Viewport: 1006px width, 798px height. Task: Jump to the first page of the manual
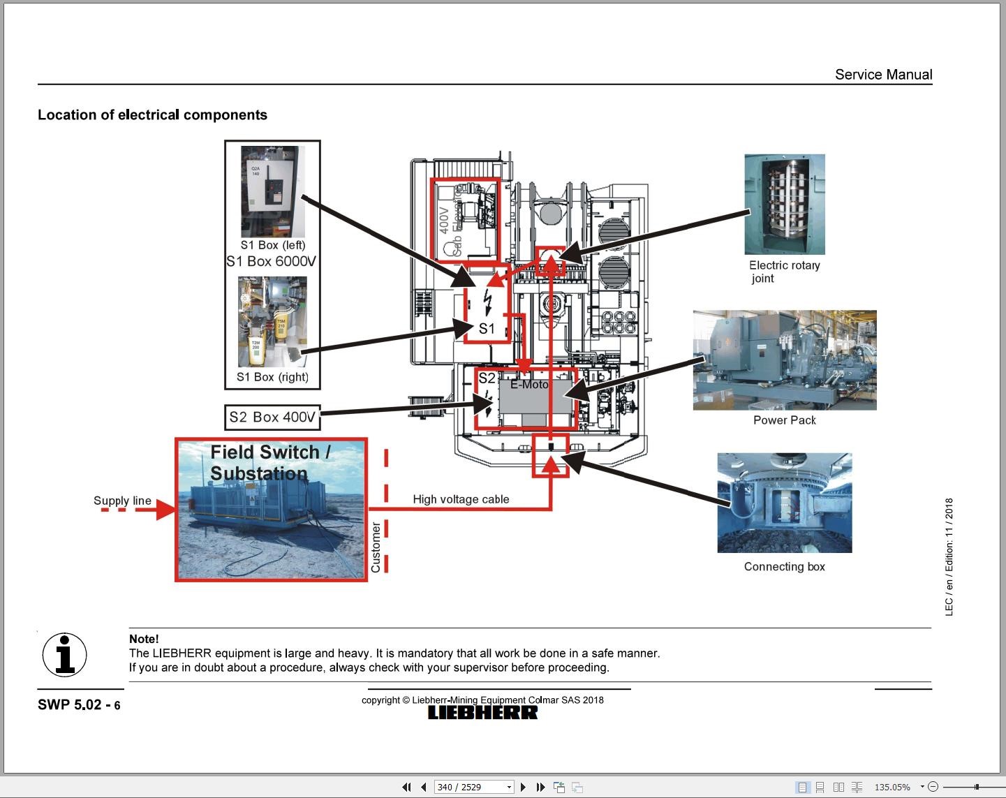[406, 787]
